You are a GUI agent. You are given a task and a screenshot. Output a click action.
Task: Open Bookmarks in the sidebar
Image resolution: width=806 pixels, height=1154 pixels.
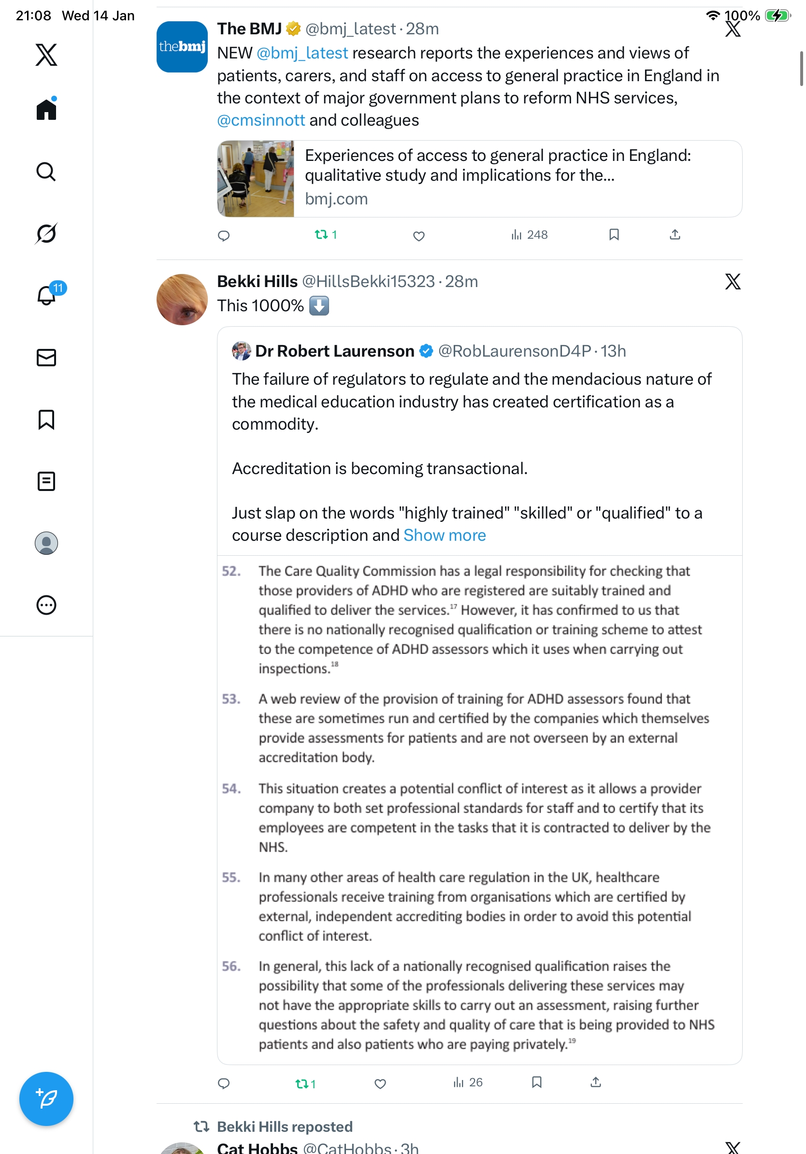point(46,419)
